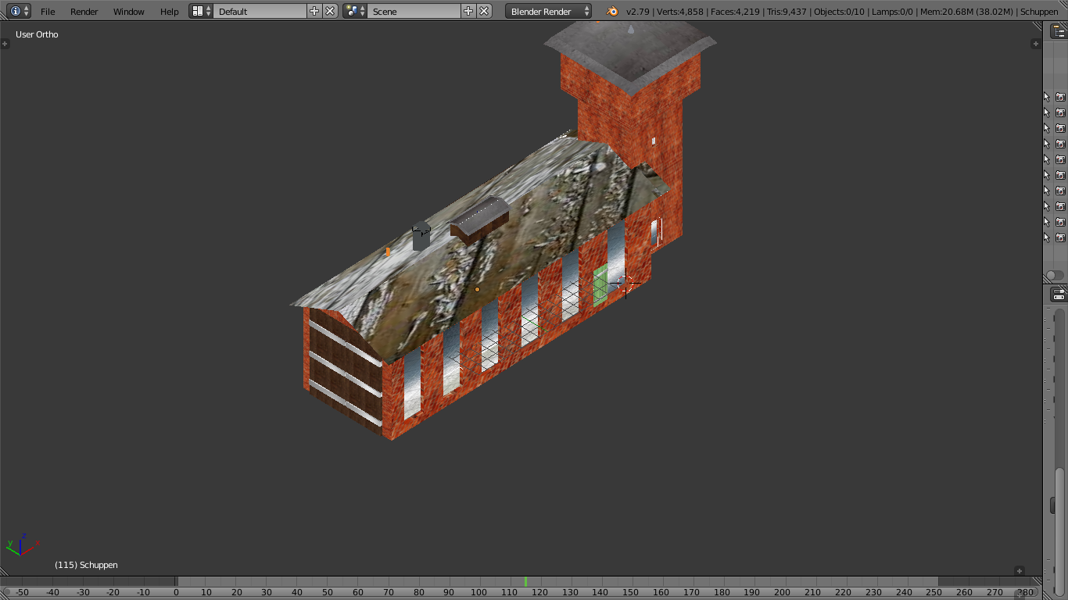Click the '(115) Schuppen' object label

pyautogui.click(x=86, y=565)
